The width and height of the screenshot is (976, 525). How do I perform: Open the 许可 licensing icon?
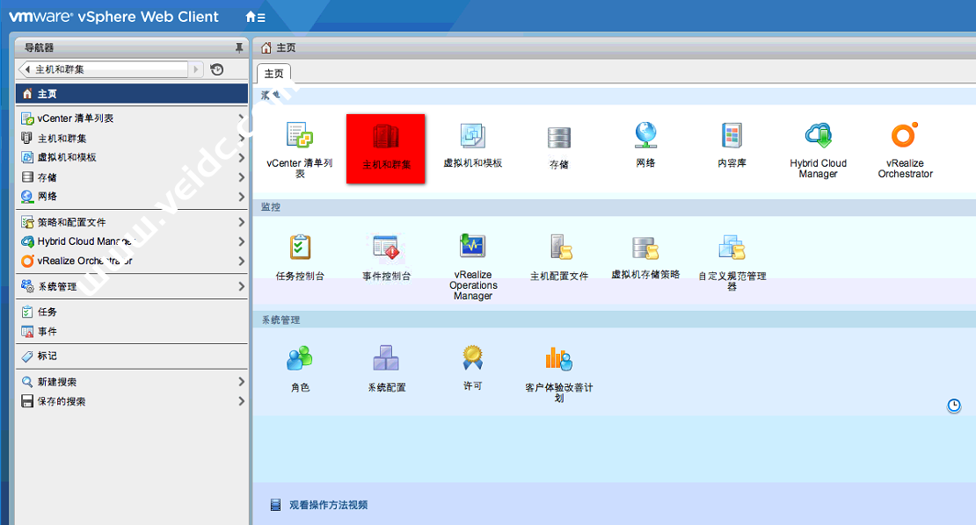pyautogui.click(x=473, y=358)
